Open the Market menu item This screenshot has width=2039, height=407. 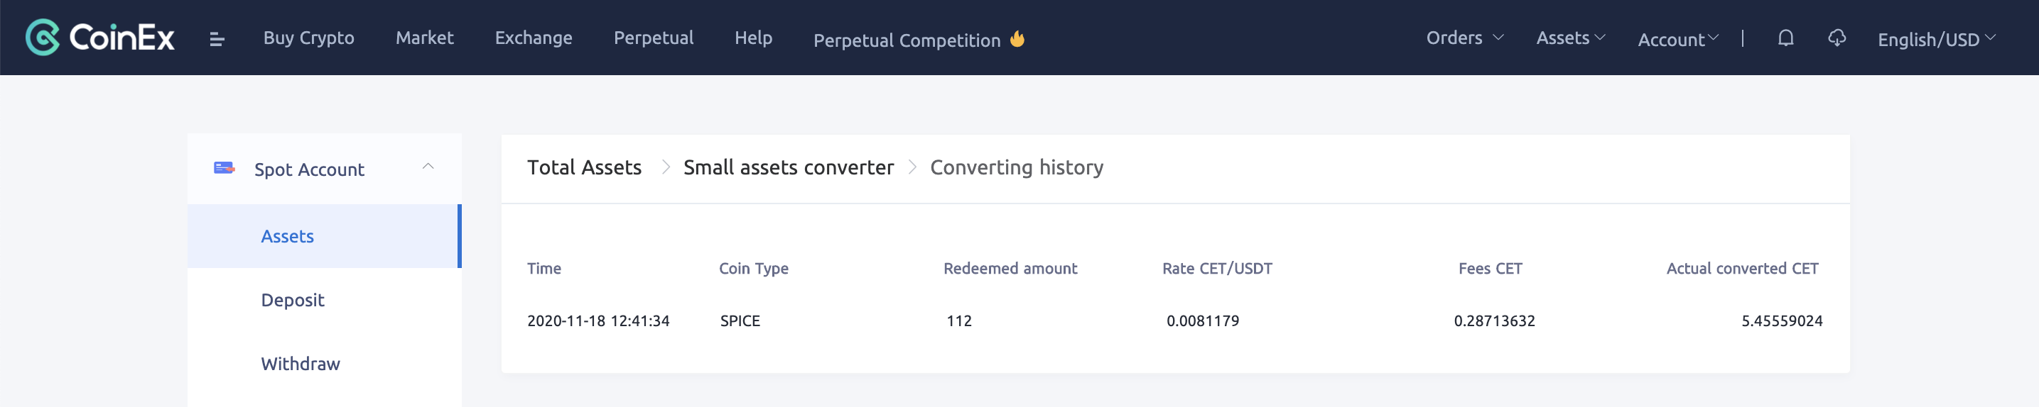point(424,38)
